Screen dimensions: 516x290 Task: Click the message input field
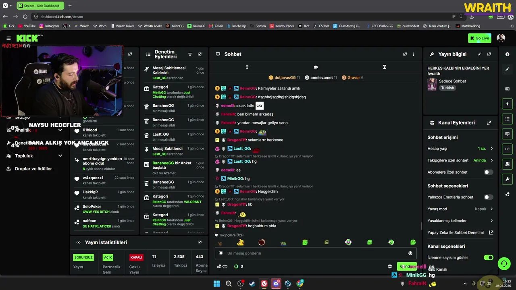316,253
